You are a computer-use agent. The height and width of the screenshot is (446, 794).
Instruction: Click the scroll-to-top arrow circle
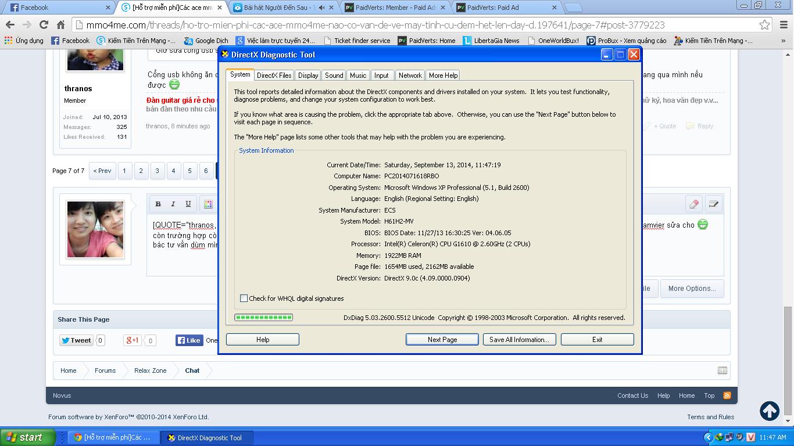point(770,411)
